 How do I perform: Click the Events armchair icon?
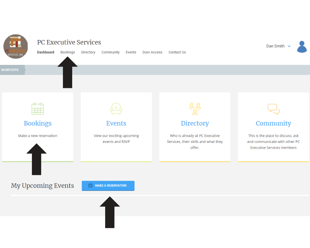click(x=116, y=109)
